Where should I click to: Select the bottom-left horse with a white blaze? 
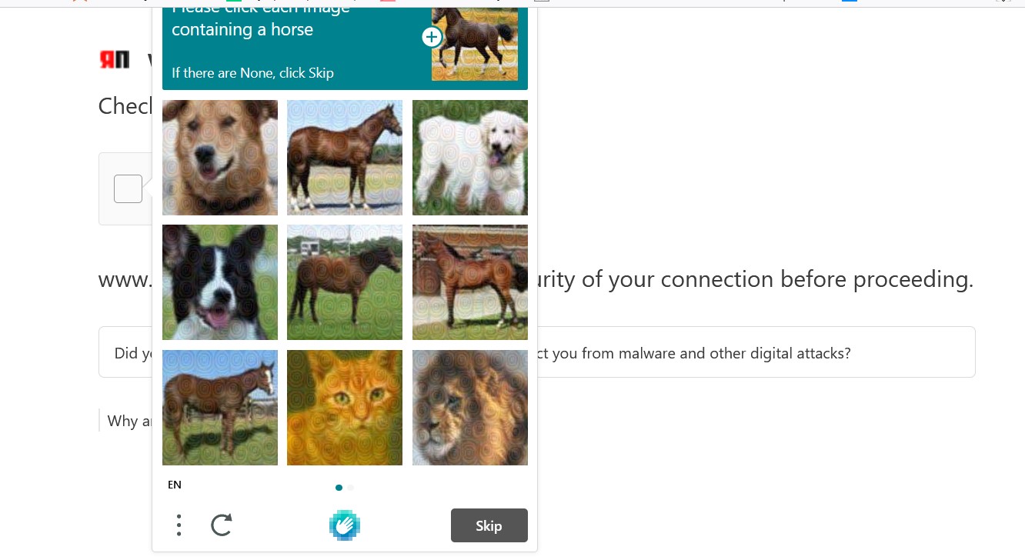220,408
